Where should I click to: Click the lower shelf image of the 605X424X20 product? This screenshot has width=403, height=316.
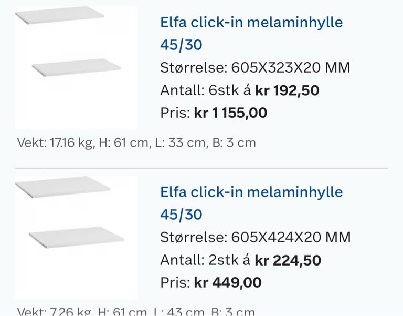coord(77,237)
